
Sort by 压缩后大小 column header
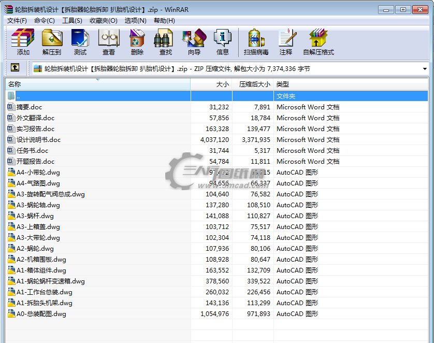[x=253, y=84]
